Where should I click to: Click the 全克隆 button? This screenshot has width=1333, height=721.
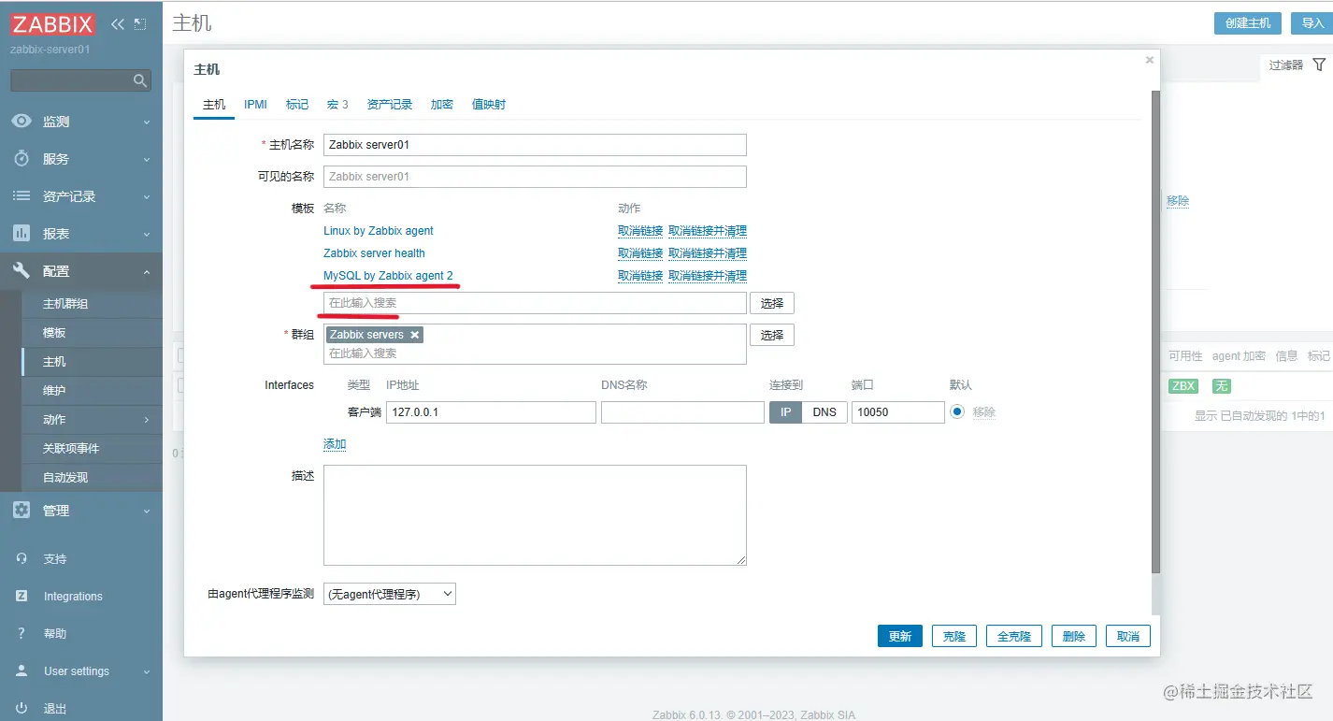click(1014, 636)
